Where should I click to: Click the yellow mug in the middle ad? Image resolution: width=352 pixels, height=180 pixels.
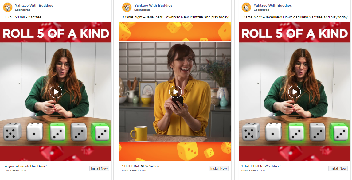point(139,133)
